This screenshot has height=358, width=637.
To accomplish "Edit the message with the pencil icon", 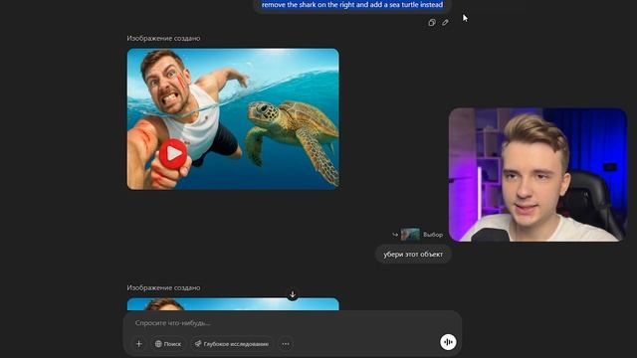I will pyautogui.click(x=445, y=22).
